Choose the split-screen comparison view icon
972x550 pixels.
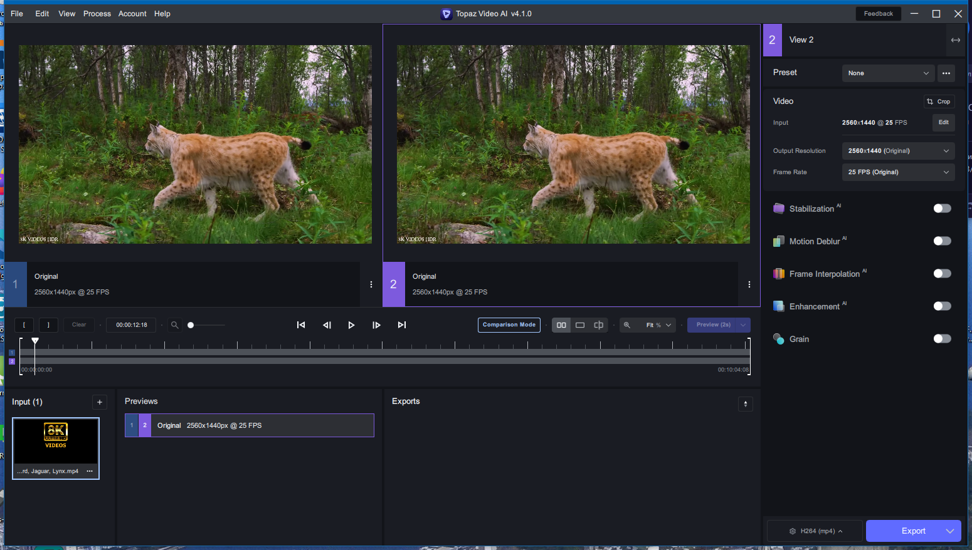pyautogui.click(x=598, y=324)
